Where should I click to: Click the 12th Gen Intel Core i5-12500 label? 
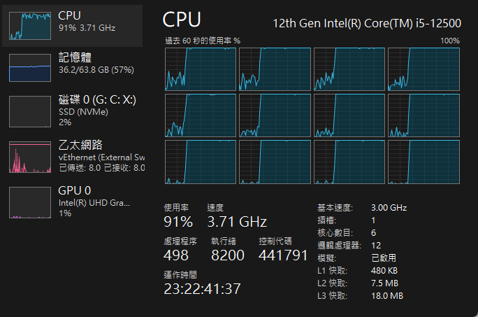point(366,22)
